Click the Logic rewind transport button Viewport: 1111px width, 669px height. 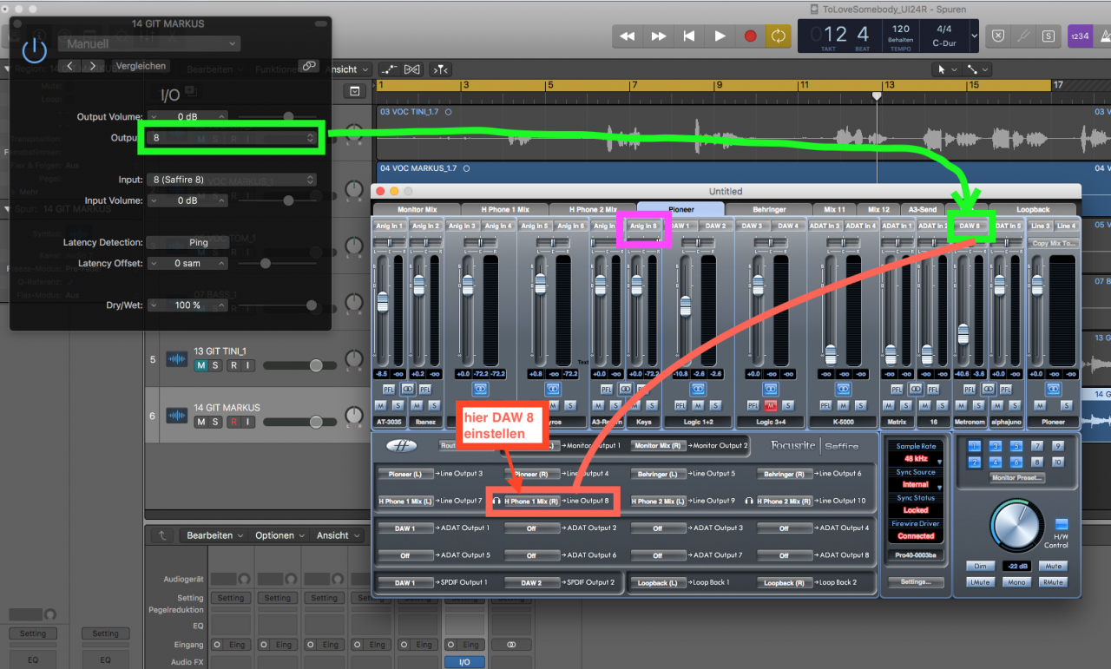(628, 36)
